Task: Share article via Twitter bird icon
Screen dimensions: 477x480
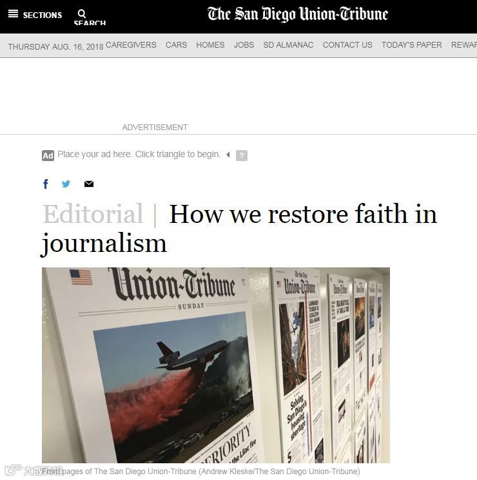Action: point(66,184)
